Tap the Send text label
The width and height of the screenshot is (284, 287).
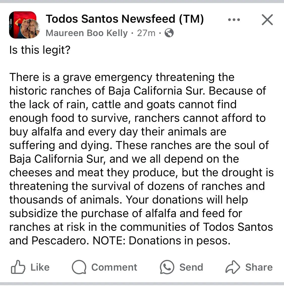[x=191, y=268]
